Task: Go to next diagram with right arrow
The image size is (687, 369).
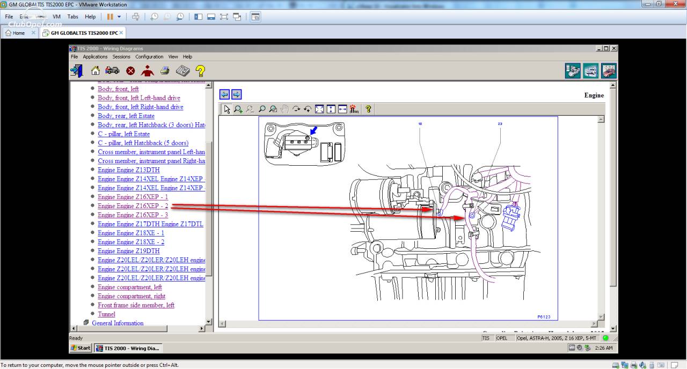Action: (x=236, y=94)
